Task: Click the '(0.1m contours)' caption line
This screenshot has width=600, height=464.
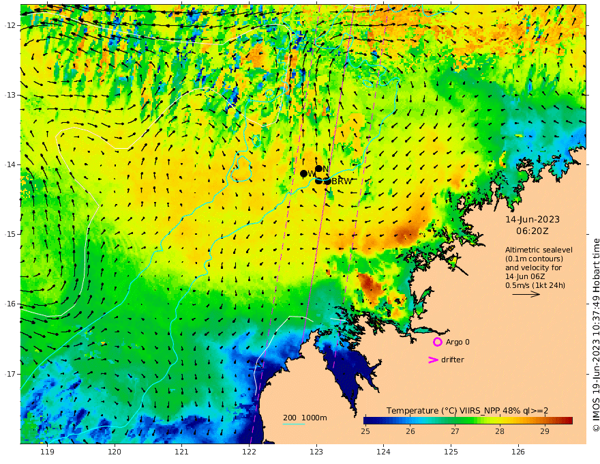Action: 534,259
